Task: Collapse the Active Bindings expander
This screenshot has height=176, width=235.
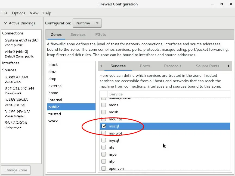Action: (x=5, y=23)
